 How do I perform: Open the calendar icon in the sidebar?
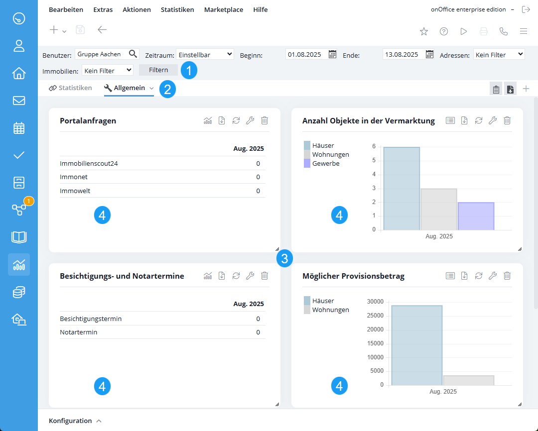(x=19, y=128)
